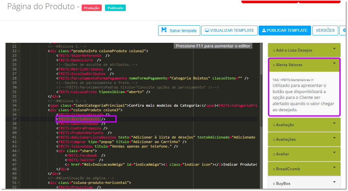Click the FBITS:ContraProposta tag
The image size is (348, 191).
coord(80,128)
